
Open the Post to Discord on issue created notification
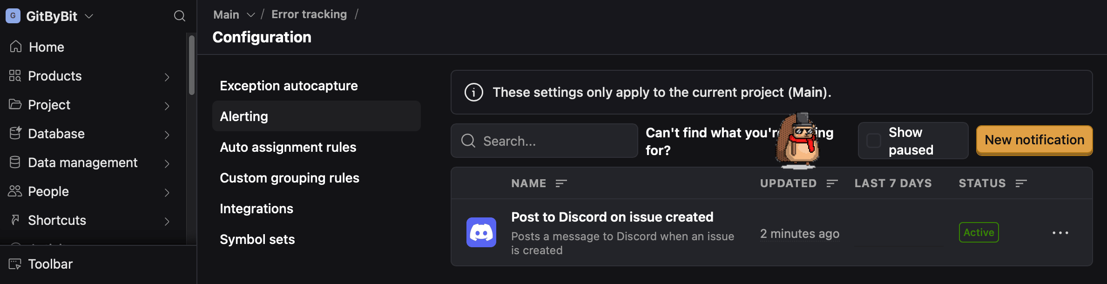click(612, 217)
